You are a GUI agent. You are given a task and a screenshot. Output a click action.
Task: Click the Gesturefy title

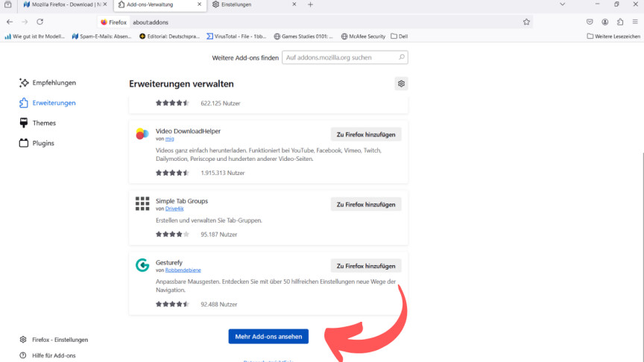point(168,262)
